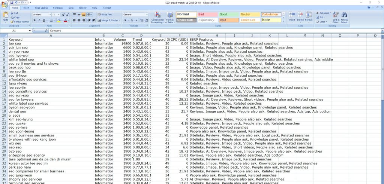The image size is (384, 184).
Task: Apply the Check Cell style
Action: click(186, 20)
